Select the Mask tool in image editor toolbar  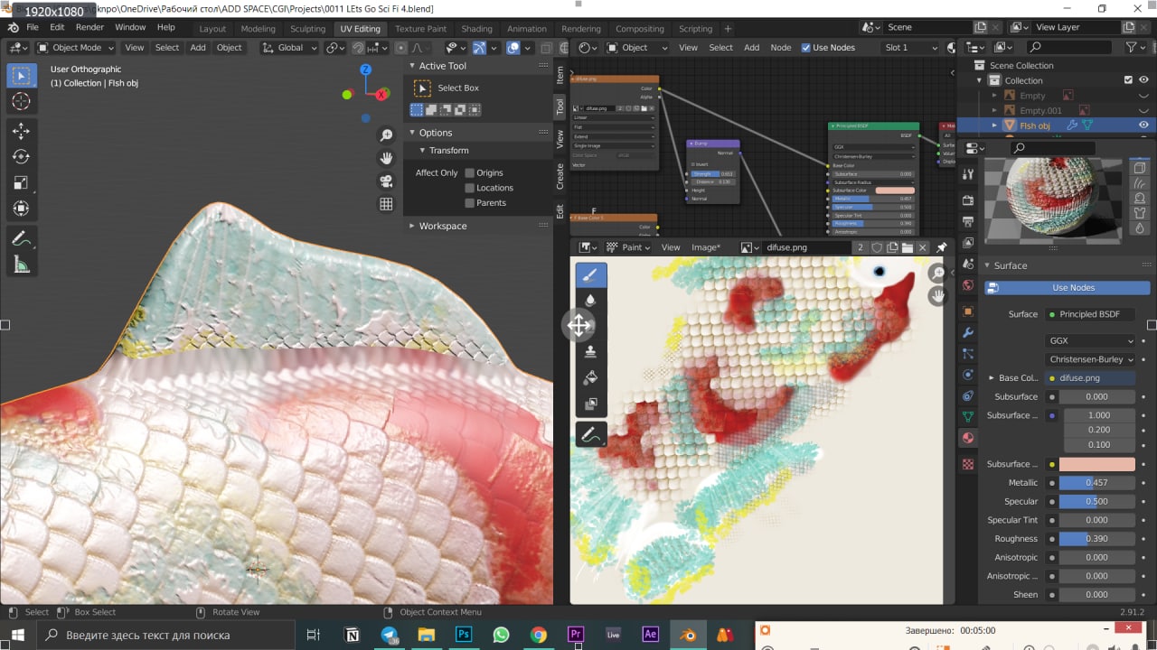pos(591,404)
